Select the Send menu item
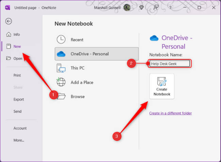221x162 pixels. [17, 111]
